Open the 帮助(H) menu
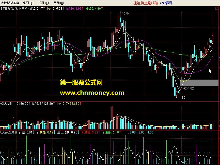220x165 pixels. click(59, 3)
